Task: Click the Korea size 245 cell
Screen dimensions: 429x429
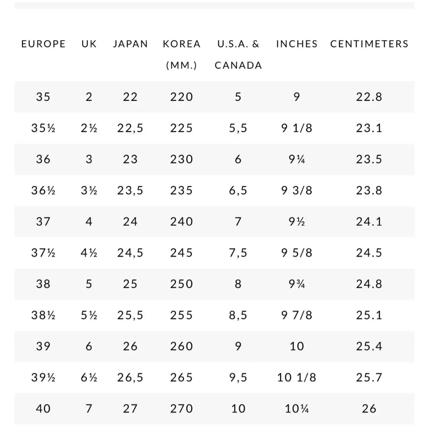Action: tap(182, 253)
